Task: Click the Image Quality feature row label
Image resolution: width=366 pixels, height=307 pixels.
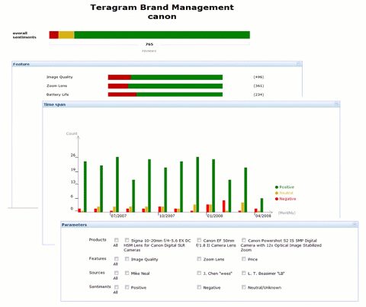Action: coord(59,77)
